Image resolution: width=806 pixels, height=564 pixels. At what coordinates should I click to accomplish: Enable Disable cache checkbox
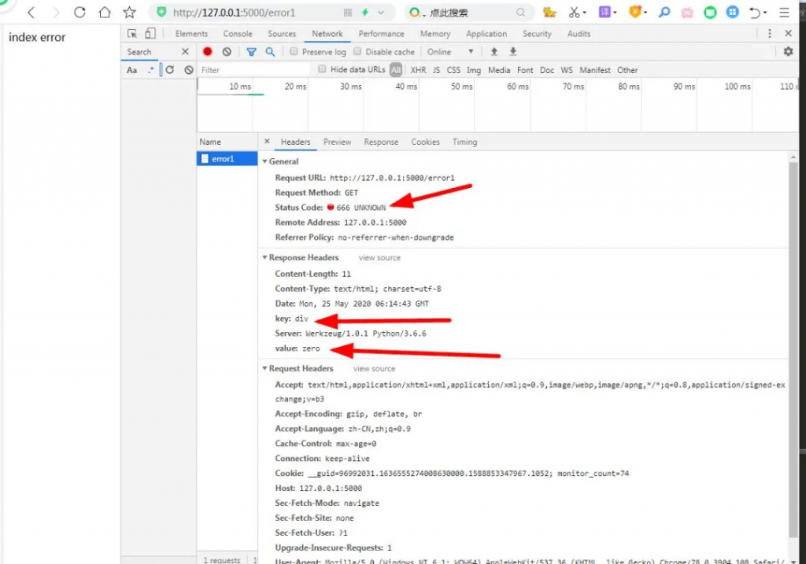click(x=357, y=52)
